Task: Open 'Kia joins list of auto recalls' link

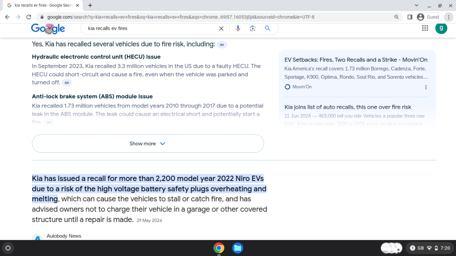Action: pos(348,107)
